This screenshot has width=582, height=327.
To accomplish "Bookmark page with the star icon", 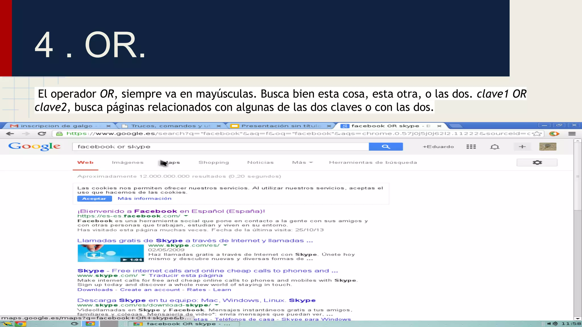I will point(537,134).
